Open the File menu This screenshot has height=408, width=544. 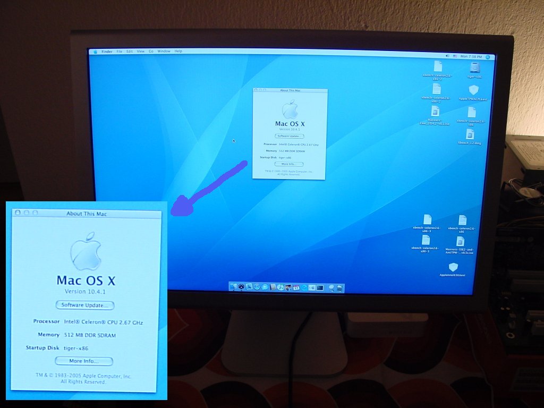pos(120,52)
